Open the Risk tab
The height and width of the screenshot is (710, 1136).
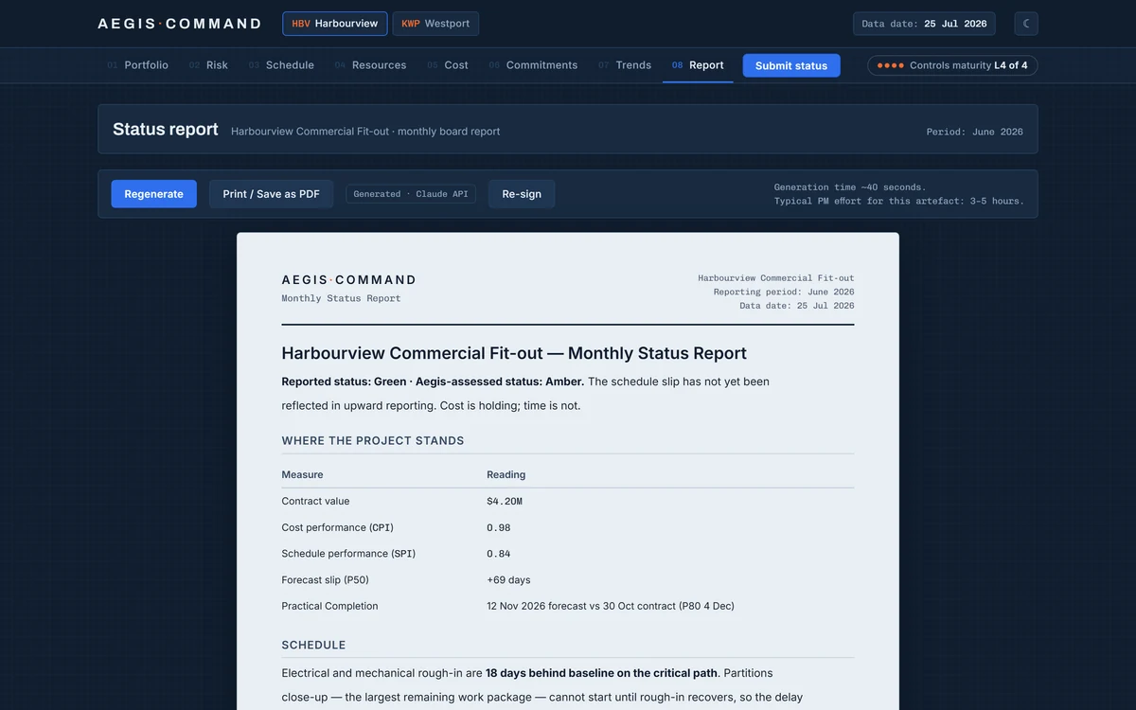tap(208, 65)
